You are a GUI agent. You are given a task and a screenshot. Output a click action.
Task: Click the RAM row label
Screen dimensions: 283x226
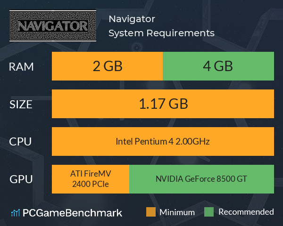point(21,67)
